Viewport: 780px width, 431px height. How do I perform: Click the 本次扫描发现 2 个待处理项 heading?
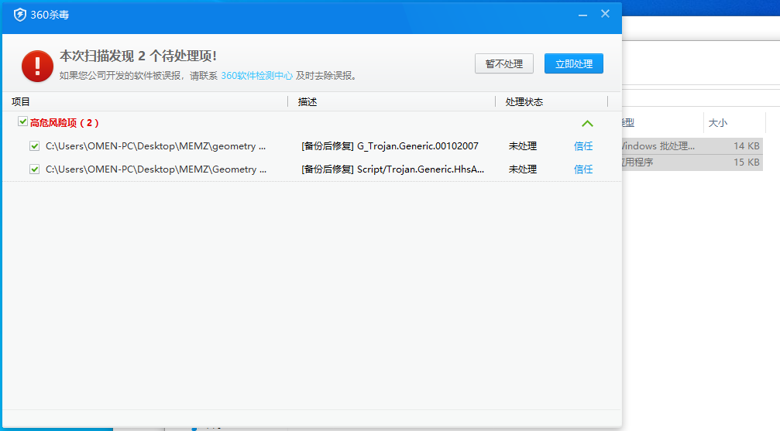pyautogui.click(x=139, y=56)
